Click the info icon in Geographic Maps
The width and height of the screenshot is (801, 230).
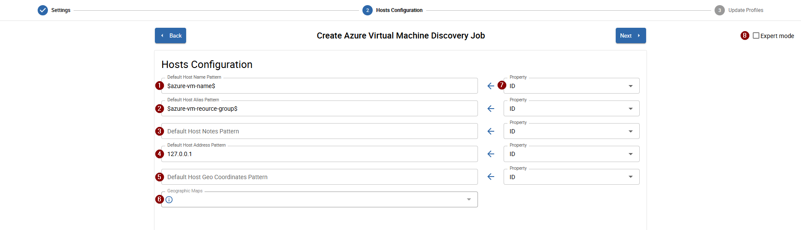click(169, 200)
